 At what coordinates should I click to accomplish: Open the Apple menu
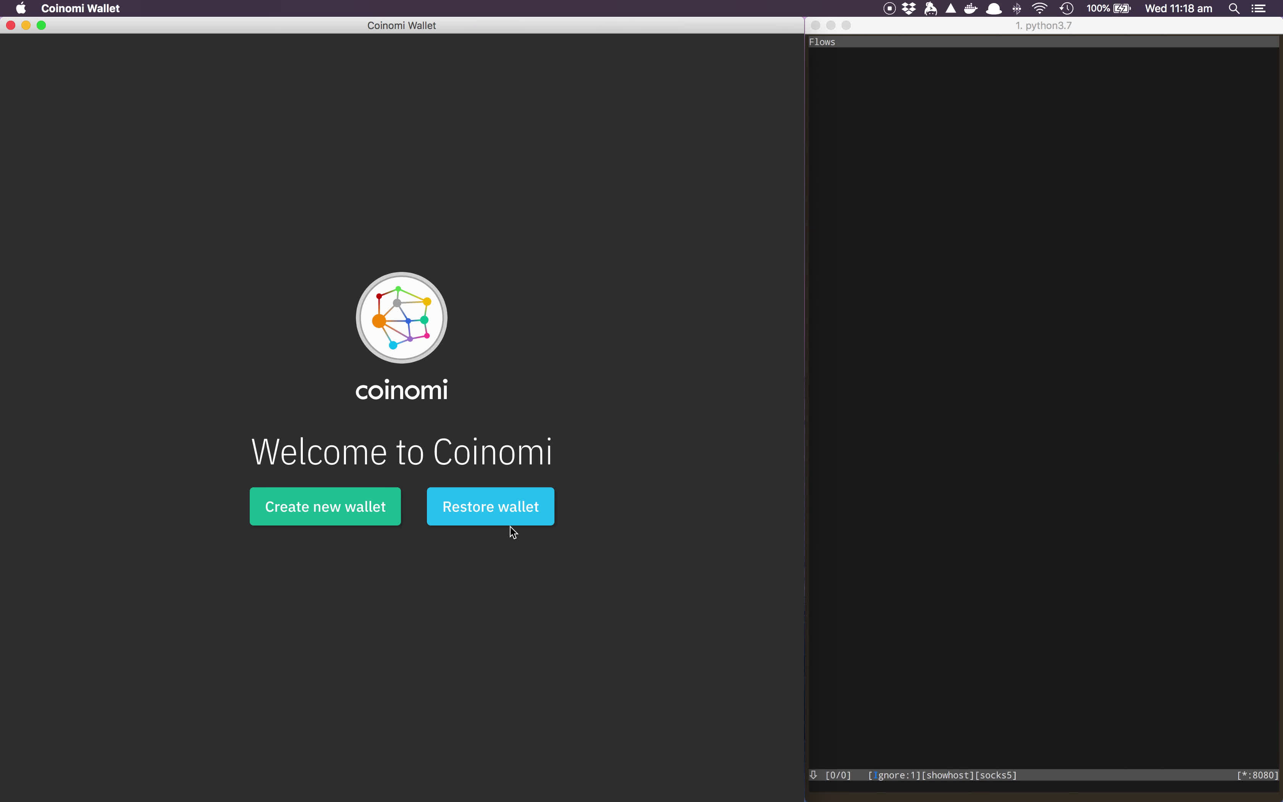[21, 8]
